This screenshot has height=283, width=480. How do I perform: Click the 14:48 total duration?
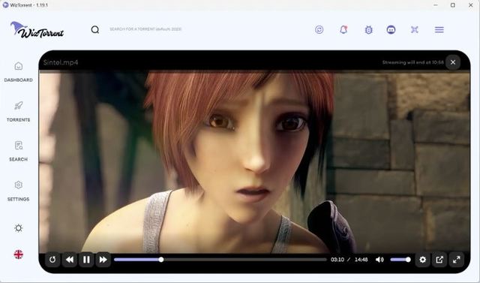[361, 260]
